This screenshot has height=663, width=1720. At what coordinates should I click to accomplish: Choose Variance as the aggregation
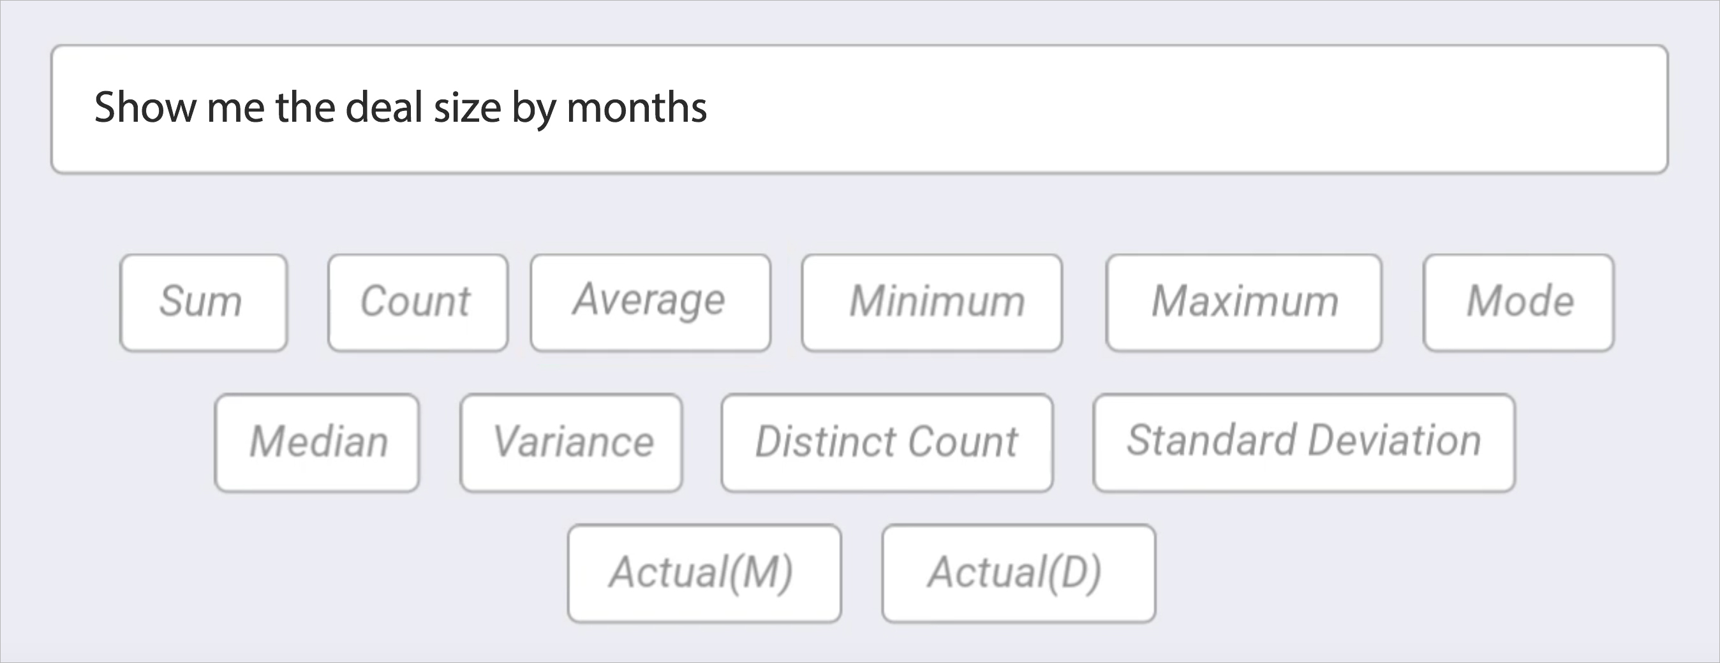pos(571,443)
